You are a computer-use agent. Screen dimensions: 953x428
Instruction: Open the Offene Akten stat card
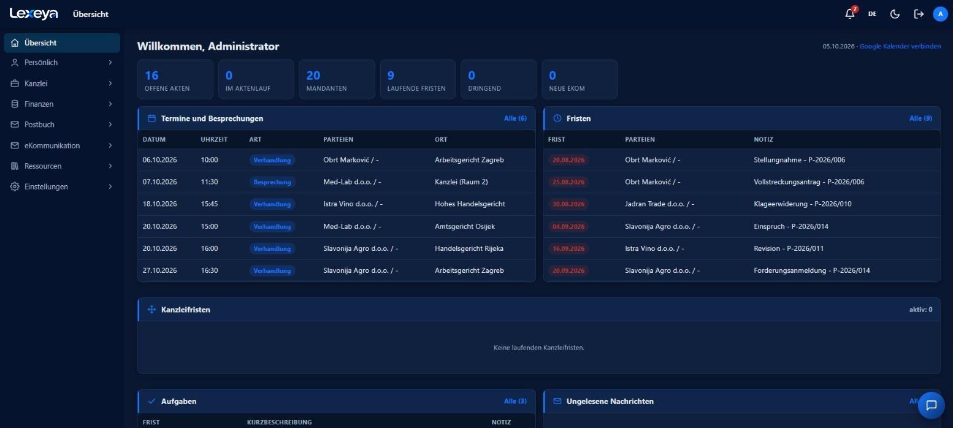[175, 79]
